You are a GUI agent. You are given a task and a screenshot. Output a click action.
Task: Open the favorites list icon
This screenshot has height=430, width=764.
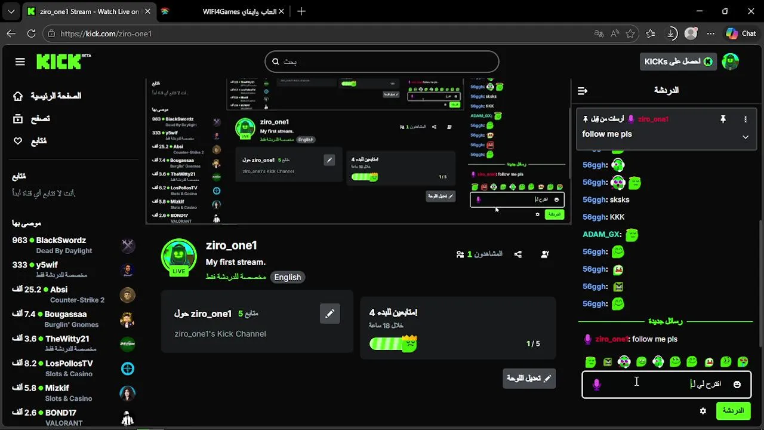pos(651,33)
